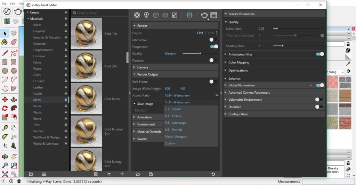Click the eyedropper sample icon in Materials tray
Viewport: 356px width, 185px height.
pyautogui.click(x=348, y=64)
